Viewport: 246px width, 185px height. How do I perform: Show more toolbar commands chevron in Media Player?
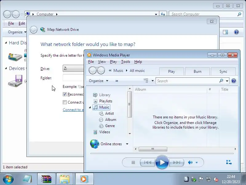117,81
